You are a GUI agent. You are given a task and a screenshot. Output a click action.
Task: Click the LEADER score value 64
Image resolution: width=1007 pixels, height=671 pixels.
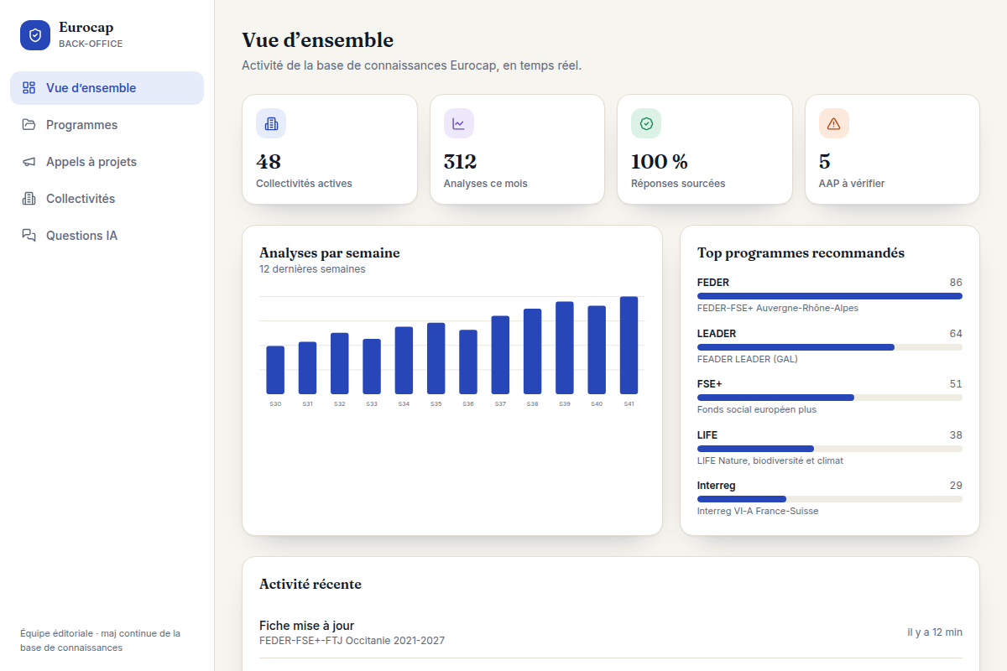pos(956,334)
